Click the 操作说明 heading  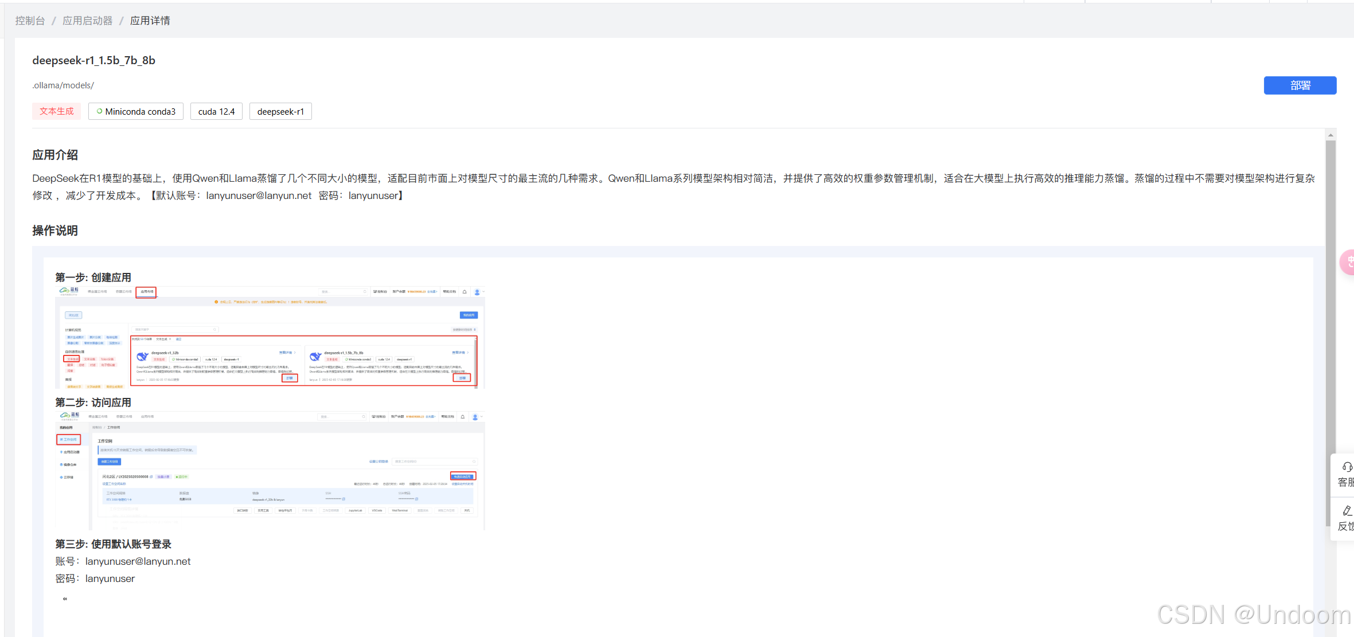tap(55, 230)
